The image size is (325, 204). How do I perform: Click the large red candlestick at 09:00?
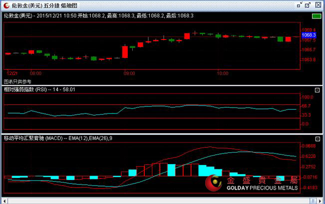[124, 52]
